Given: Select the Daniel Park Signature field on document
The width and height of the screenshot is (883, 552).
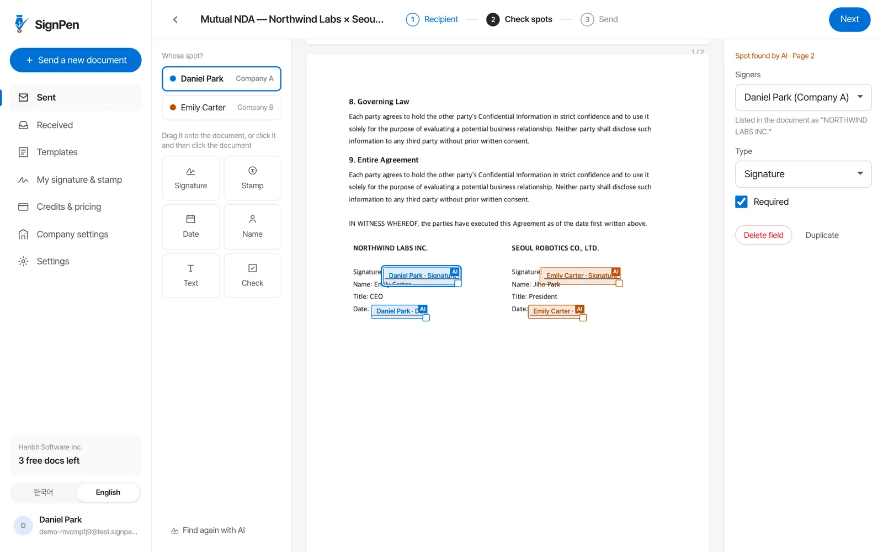Looking at the screenshot, I should click(x=422, y=275).
